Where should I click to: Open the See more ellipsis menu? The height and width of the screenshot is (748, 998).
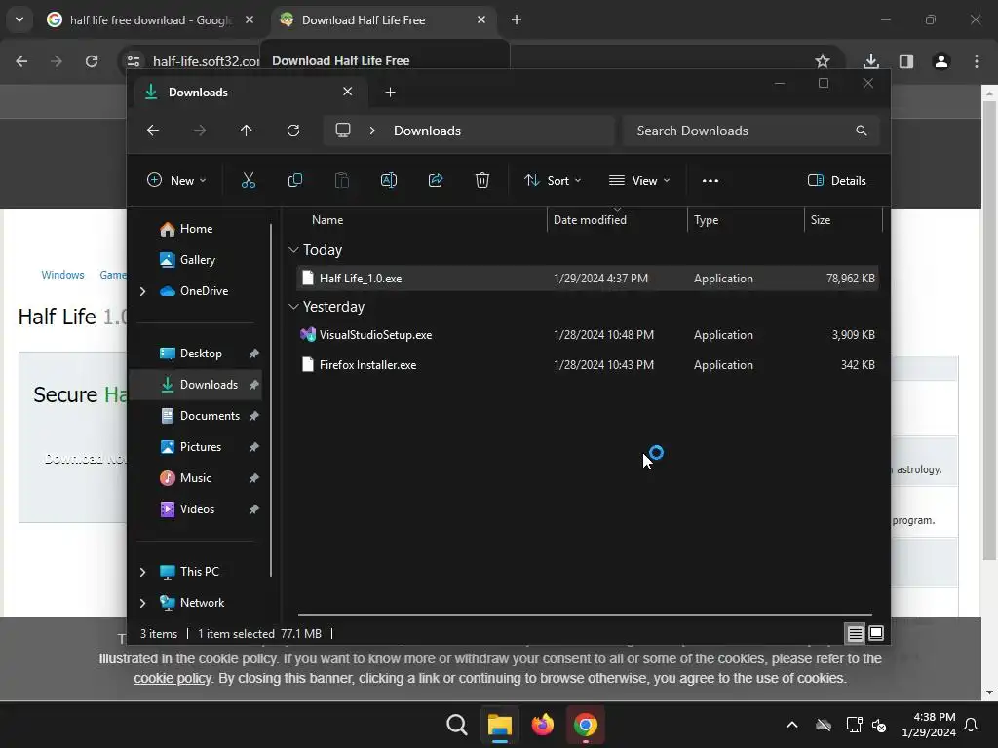point(710,180)
